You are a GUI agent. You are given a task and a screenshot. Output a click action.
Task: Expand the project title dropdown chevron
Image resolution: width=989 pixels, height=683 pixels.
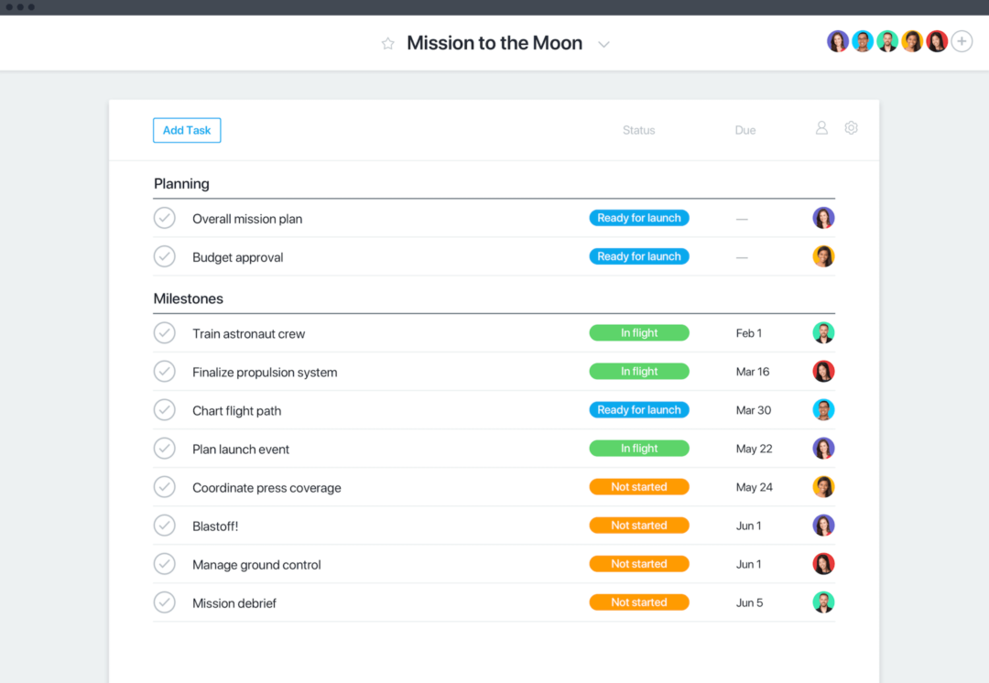coord(603,43)
